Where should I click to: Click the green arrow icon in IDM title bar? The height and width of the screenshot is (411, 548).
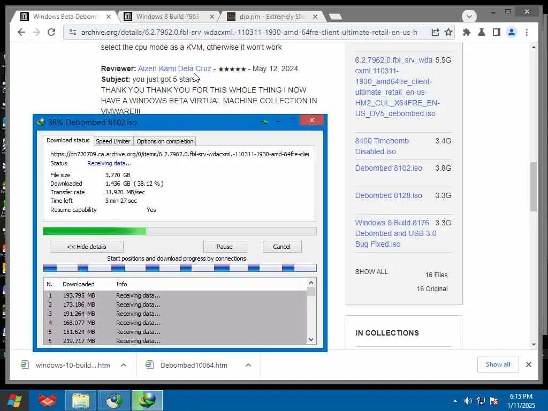(x=264, y=121)
